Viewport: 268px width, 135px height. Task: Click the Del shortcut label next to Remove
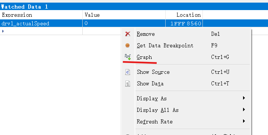point(216,34)
